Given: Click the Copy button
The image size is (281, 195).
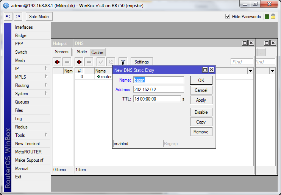Looking at the screenshot, I should coord(201,122).
